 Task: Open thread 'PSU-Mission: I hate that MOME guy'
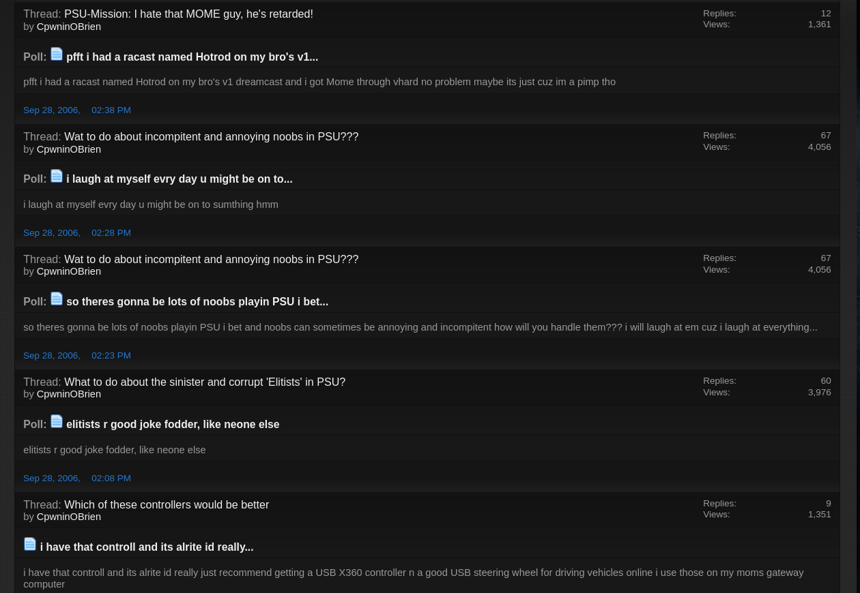[188, 14]
